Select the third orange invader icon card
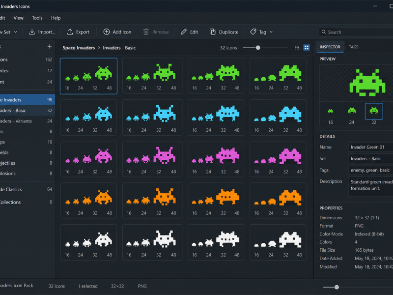Screen dimensions: 393x295 pos(216,201)
